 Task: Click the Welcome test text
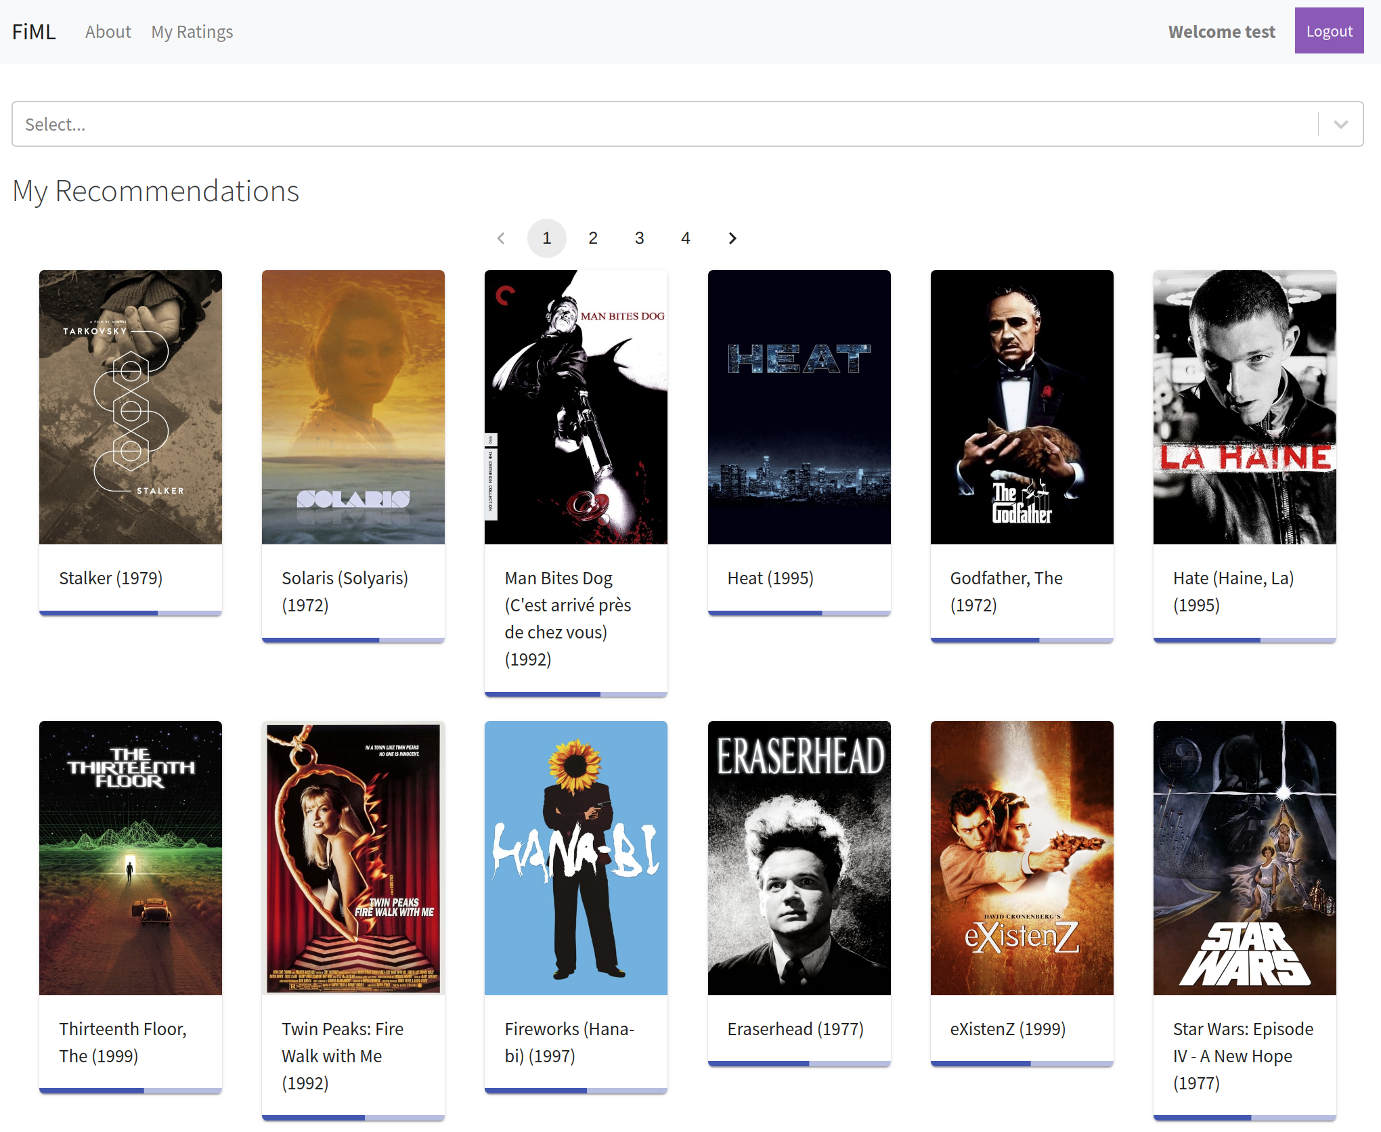pyautogui.click(x=1221, y=32)
